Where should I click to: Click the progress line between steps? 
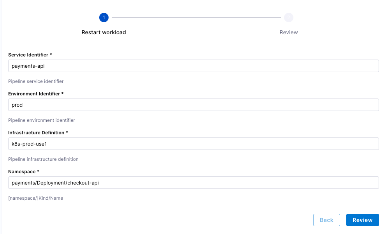coord(196,17)
